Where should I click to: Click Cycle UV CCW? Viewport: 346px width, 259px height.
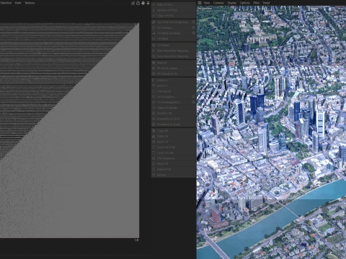(x=174, y=147)
